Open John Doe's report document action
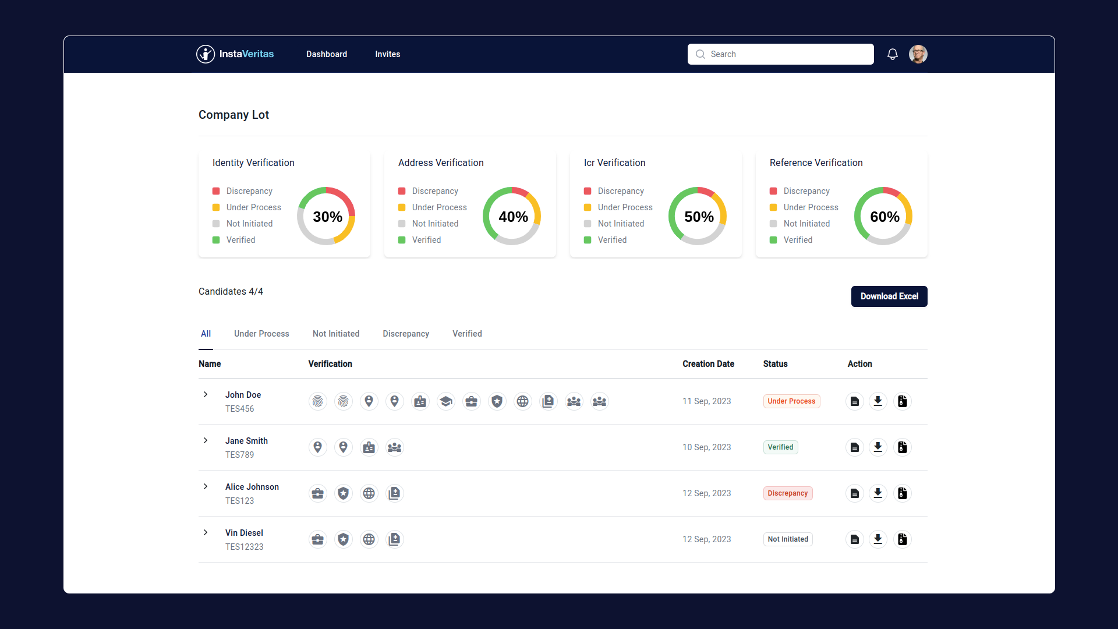This screenshot has width=1118, height=629. 855,401
